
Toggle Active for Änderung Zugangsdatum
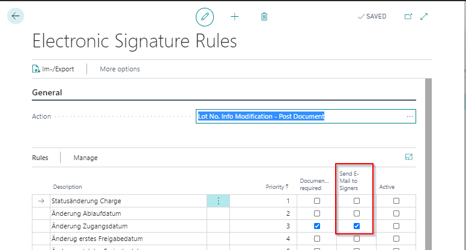396,226
